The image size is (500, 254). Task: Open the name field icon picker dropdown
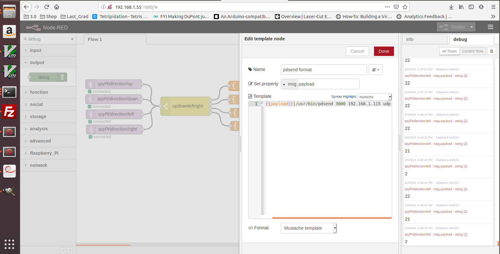[376, 70]
